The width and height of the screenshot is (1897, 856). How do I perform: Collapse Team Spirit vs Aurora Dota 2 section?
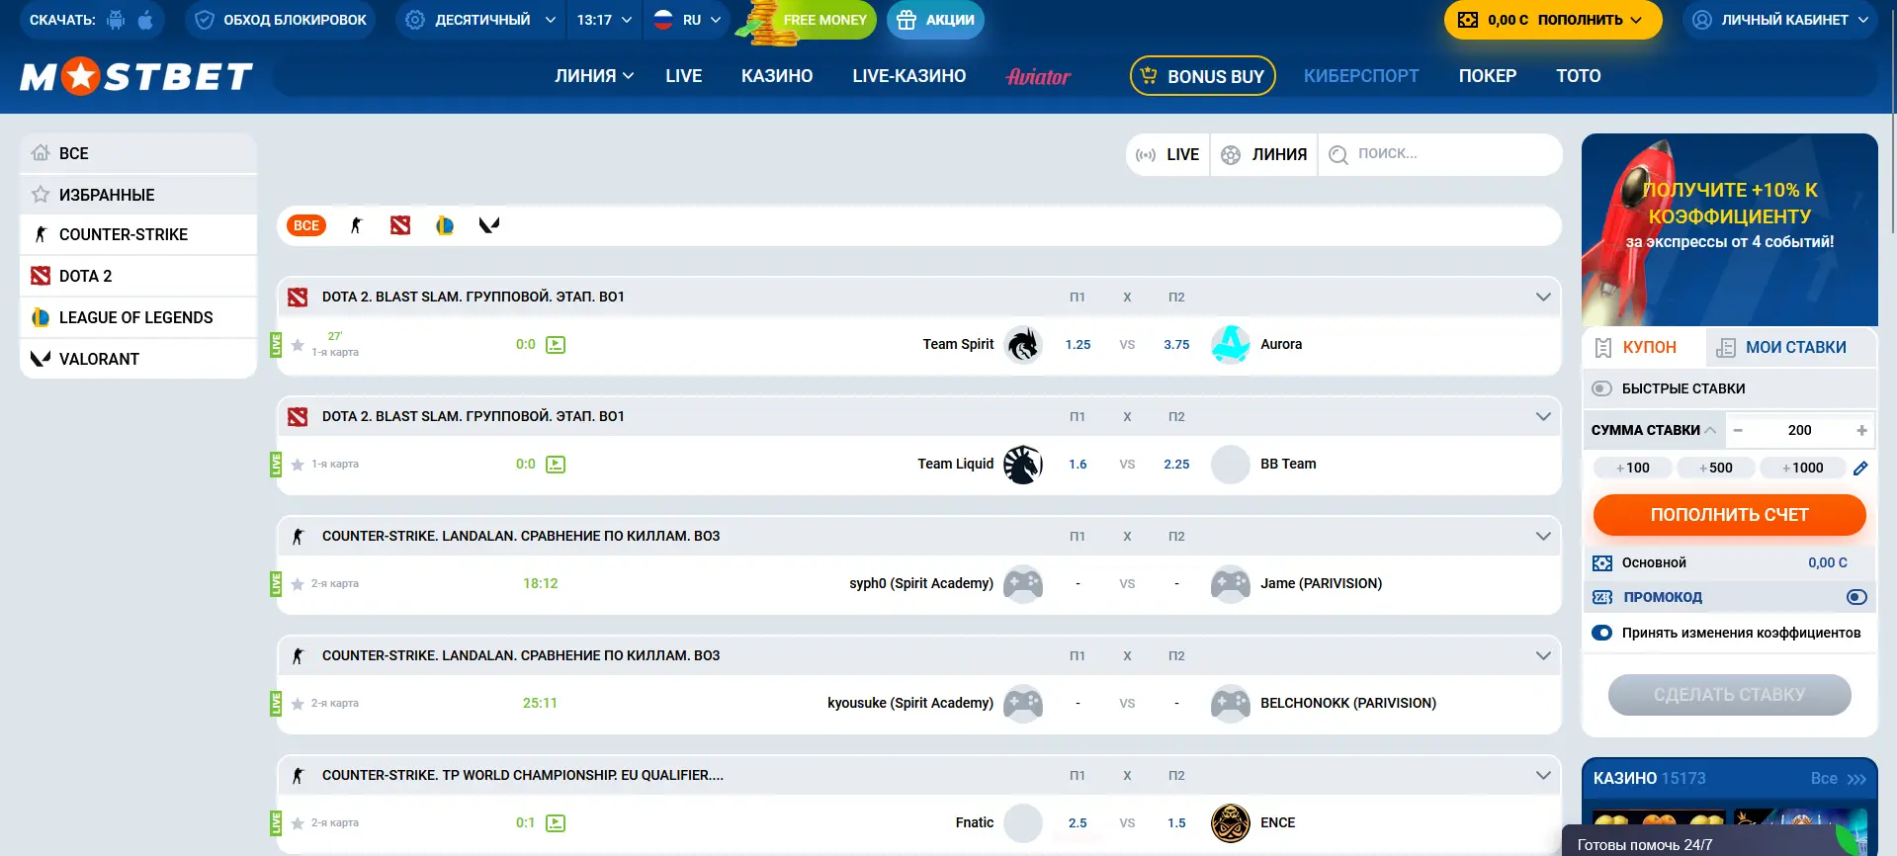[1543, 298]
